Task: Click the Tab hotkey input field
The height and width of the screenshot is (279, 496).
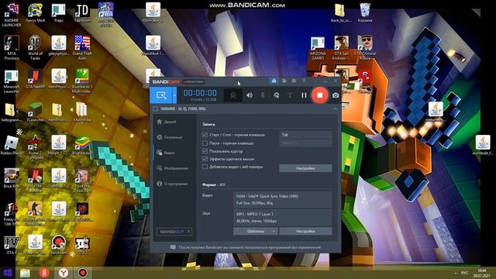Action: tap(305, 135)
